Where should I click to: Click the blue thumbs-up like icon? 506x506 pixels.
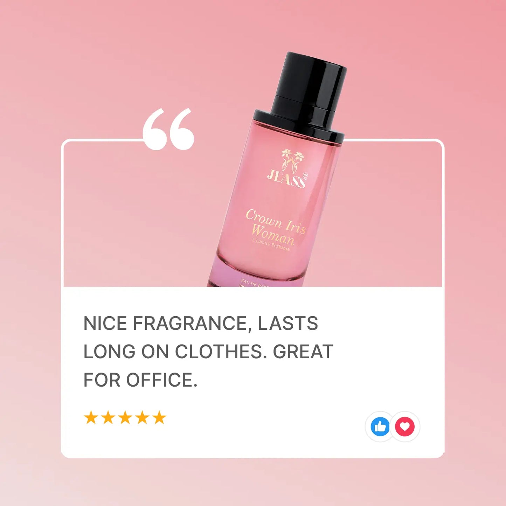[x=380, y=427]
